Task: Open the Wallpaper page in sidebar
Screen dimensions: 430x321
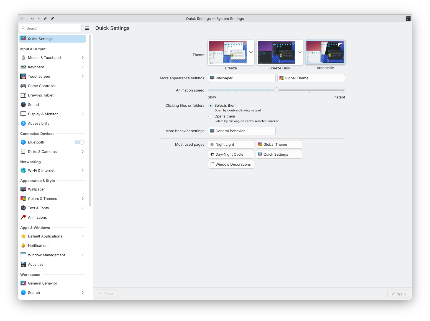Action: [x=36, y=189]
